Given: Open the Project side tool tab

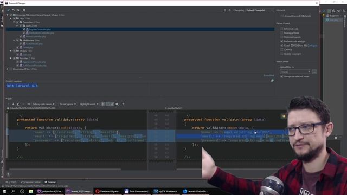Looking at the screenshot, I should pos(2,21).
